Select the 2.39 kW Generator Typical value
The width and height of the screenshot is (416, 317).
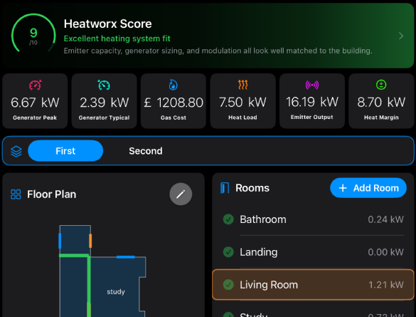[105, 103]
